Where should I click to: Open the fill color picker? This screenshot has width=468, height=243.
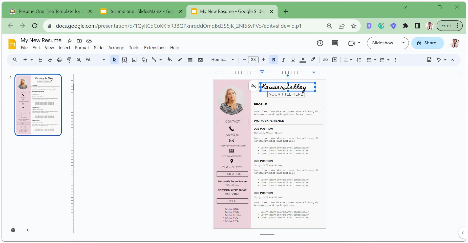tap(170, 60)
